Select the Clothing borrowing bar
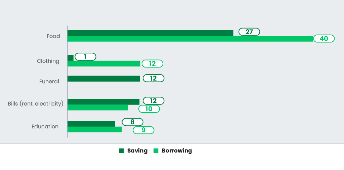 104,63
